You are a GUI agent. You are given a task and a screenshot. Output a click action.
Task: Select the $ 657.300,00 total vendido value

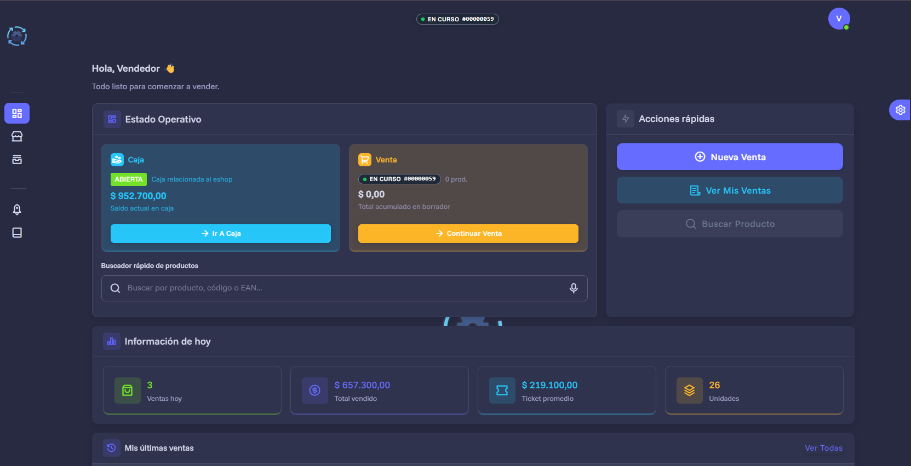coord(363,385)
